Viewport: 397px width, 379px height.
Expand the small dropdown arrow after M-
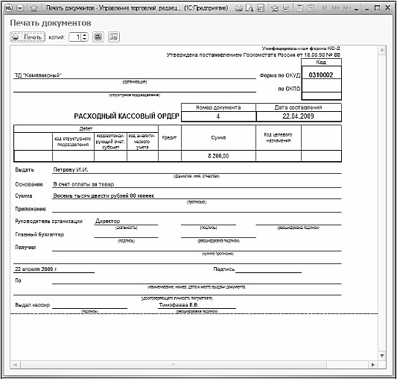pyautogui.click(x=356, y=9)
